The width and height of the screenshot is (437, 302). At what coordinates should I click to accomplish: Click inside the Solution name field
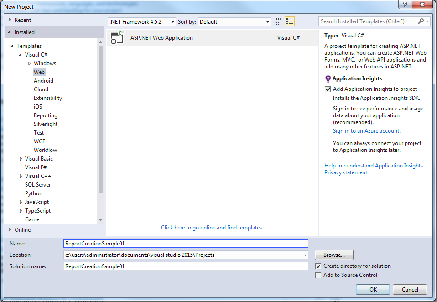coord(186,266)
